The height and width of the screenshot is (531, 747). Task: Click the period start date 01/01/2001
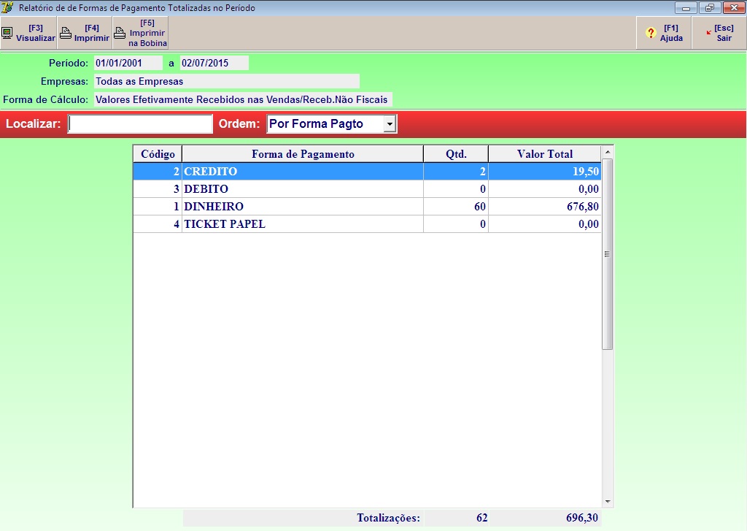point(128,63)
